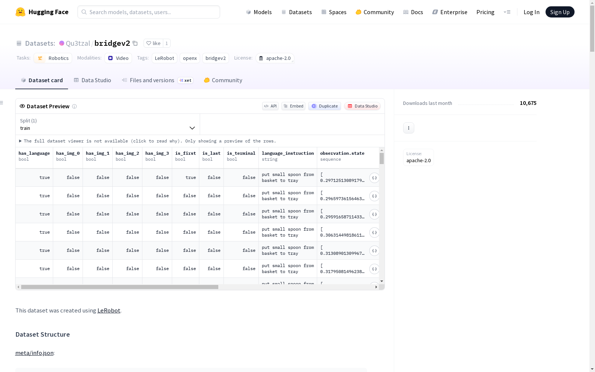
Task: Click the Dataset Preview info icon
Action: coord(74,106)
